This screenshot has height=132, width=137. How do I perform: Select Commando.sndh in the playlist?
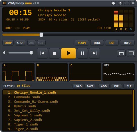[67, 97]
